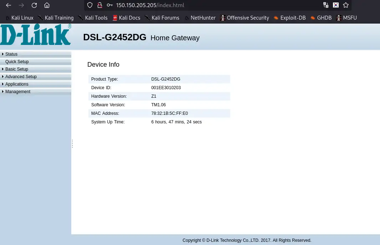Image resolution: width=380 pixels, height=245 pixels.
Task: Click the forward navigation arrow
Action: coord(21,5)
